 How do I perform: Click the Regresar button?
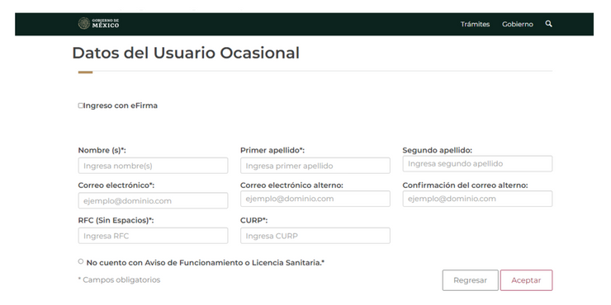pyautogui.click(x=470, y=280)
